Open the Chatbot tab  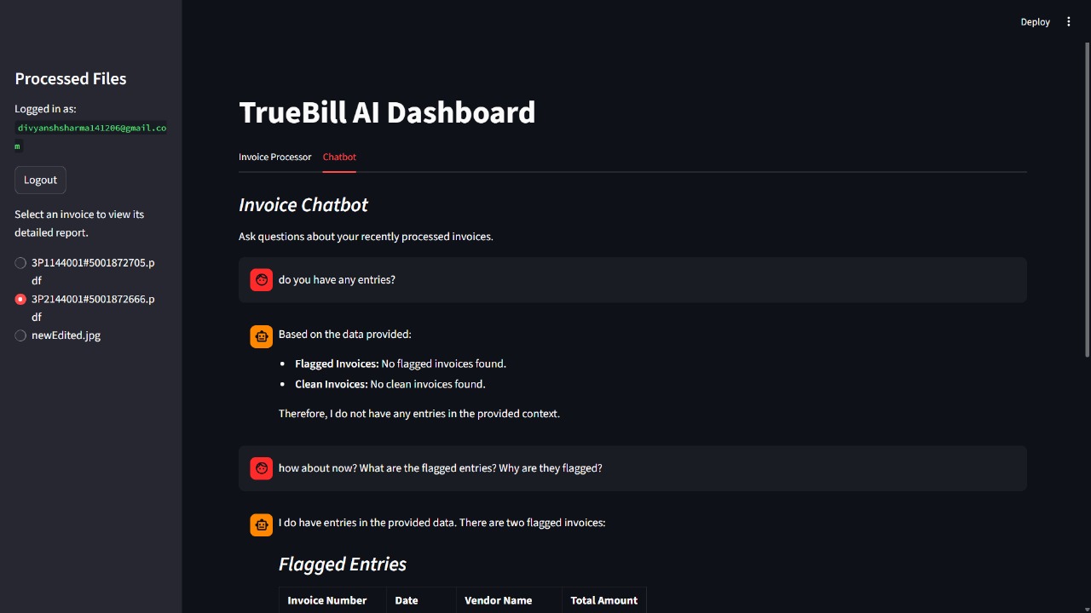point(339,157)
